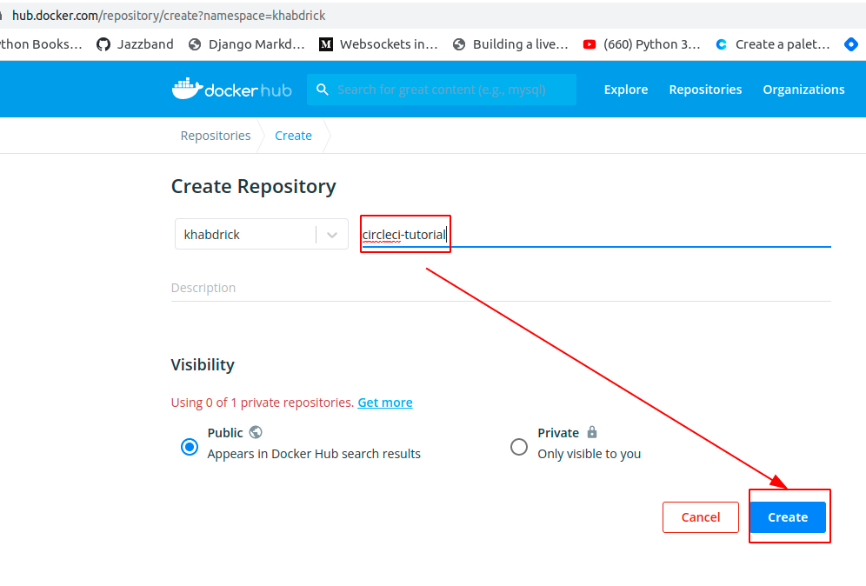Click the Repositories breadcrumb
Viewport: 866px width, 586px height.
pyautogui.click(x=216, y=136)
